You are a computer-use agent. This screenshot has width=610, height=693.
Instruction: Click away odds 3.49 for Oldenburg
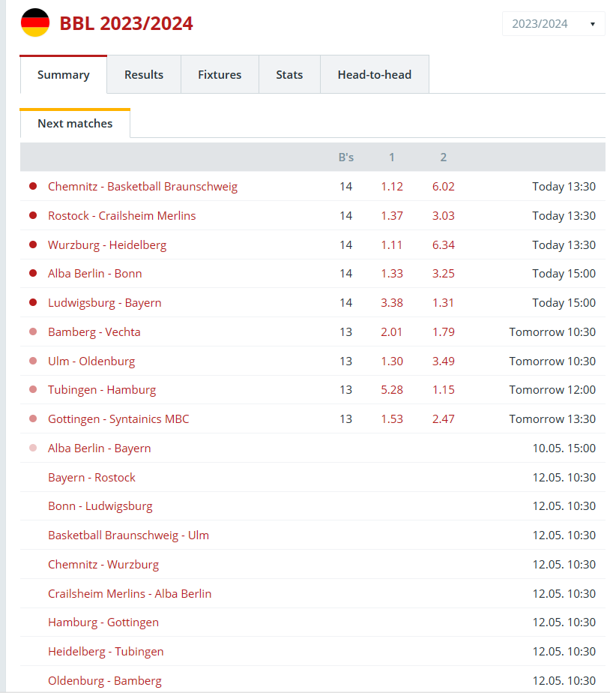click(443, 361)
